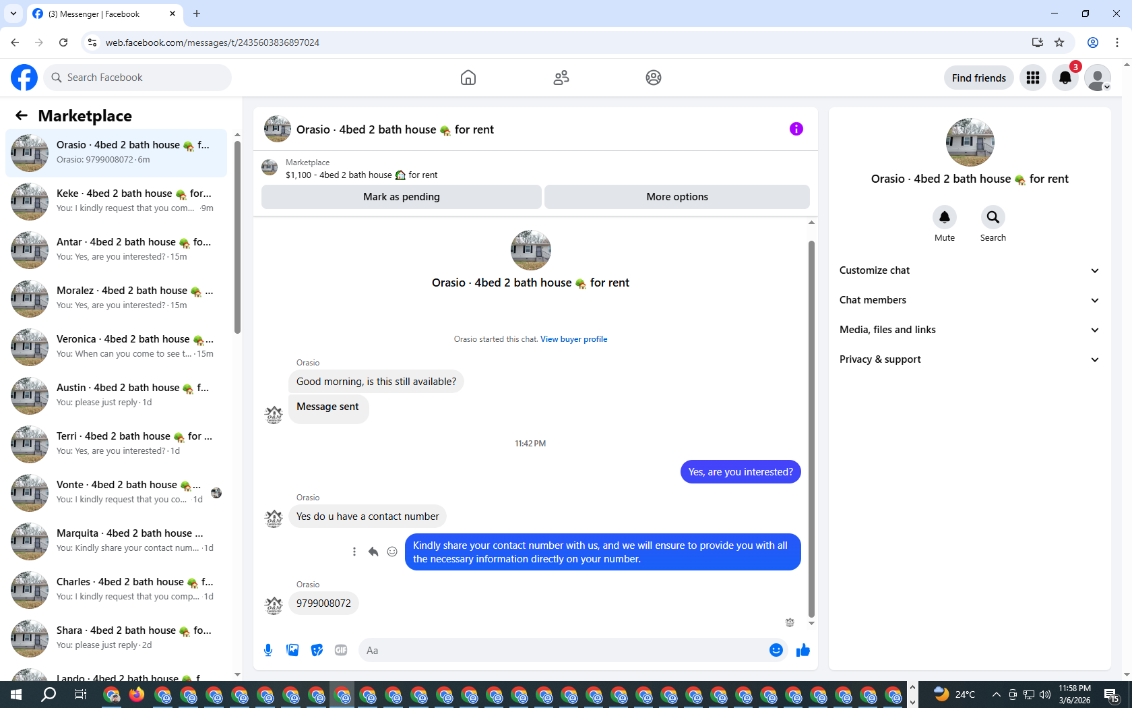
Task: Expand Media, files and links section
Action: [x=969, y=330]
